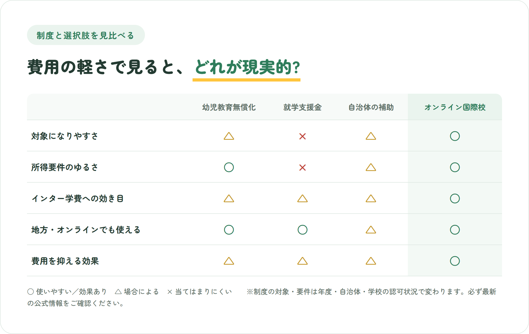Click legend entry △ 場合による
This screenshot has width=529, height=334.
137,292
